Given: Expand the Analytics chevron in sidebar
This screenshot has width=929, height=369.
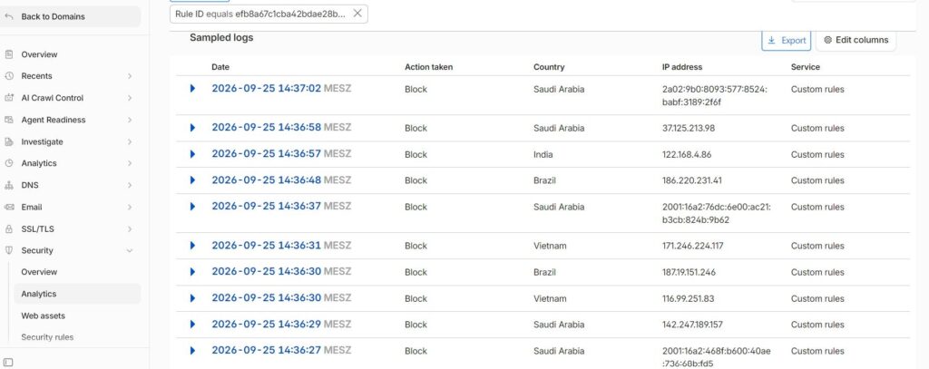Looking at the screenshot, I should (x=129, y=163).
